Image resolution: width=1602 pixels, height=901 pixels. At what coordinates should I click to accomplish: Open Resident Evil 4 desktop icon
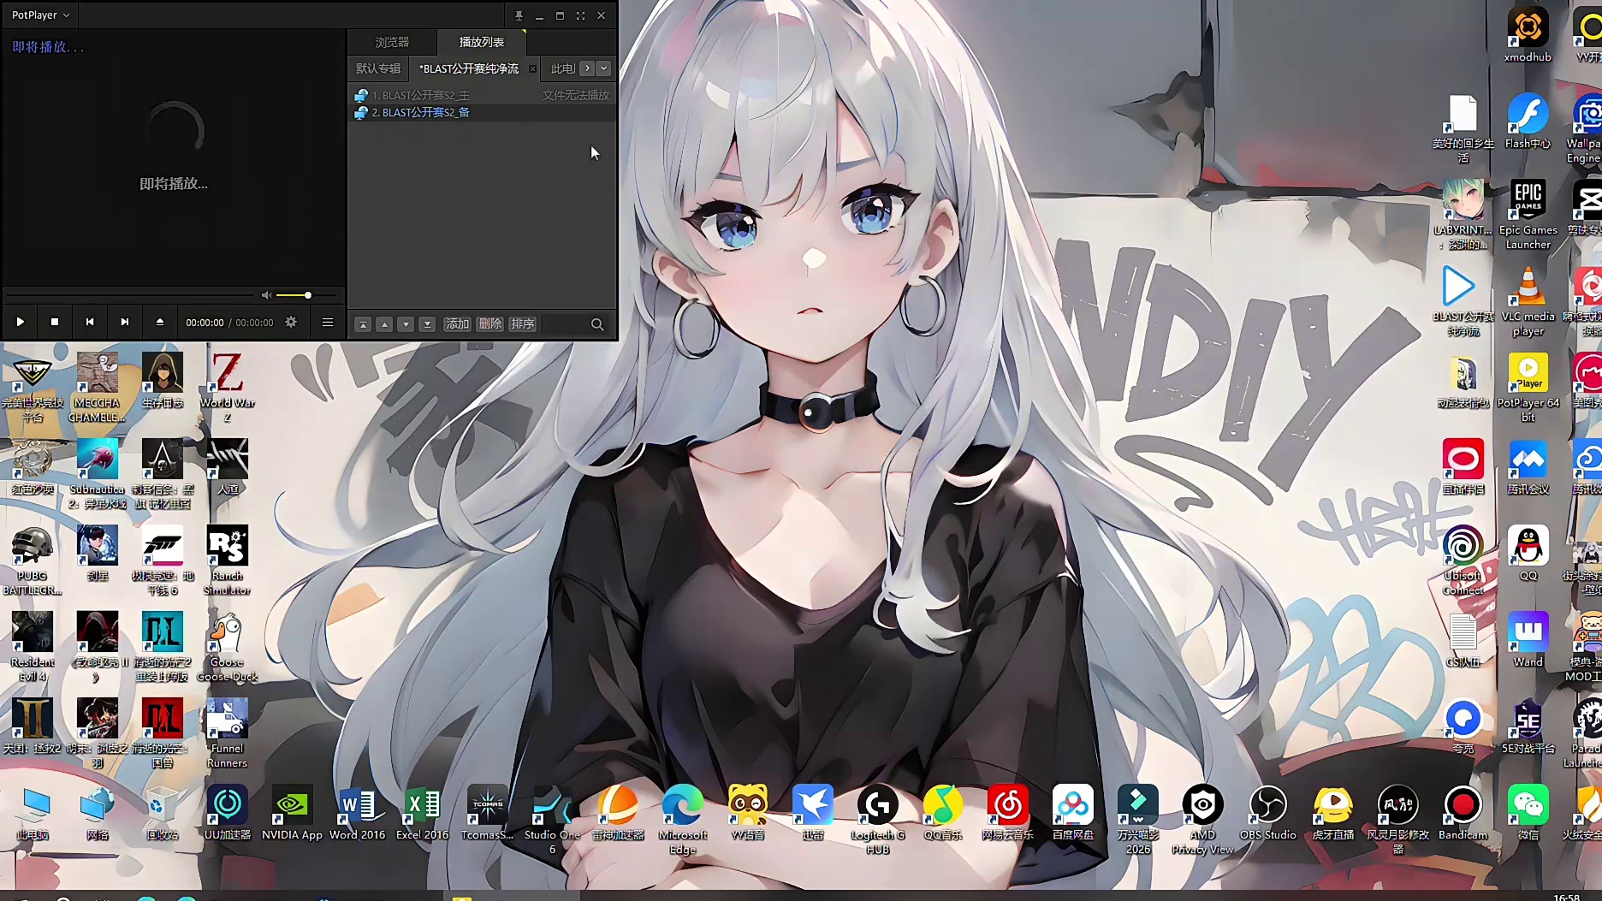coord(32,647)
